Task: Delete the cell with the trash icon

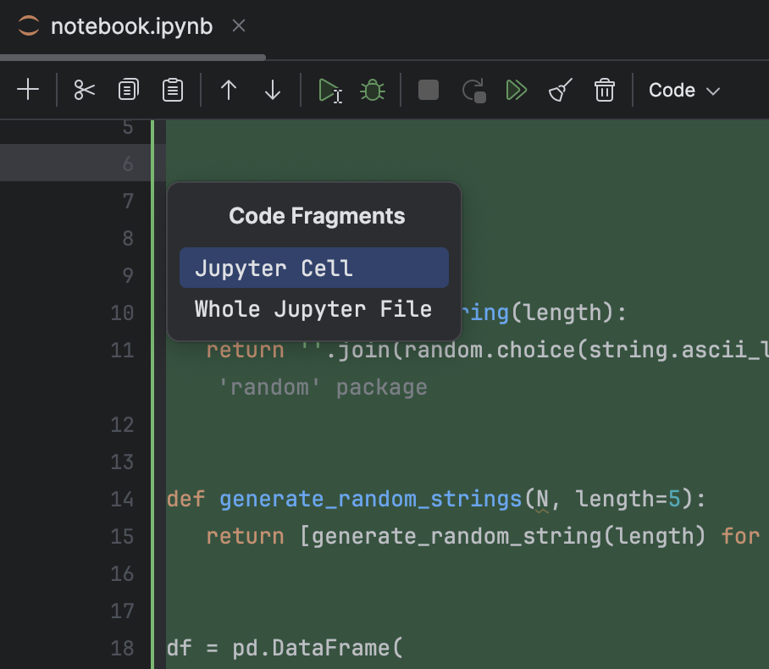Action: (x=605, y=90)
